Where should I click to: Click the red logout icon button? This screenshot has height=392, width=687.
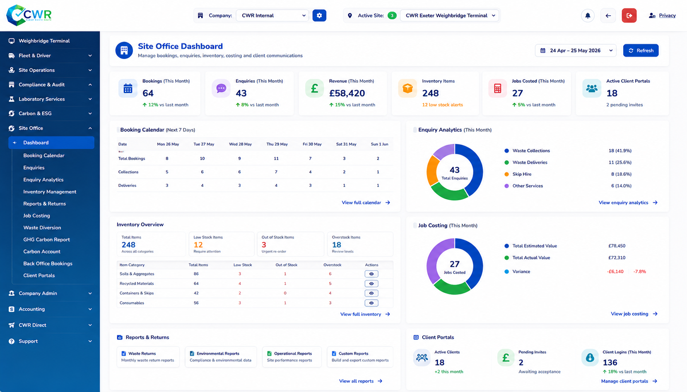click(x=629, y=16)
